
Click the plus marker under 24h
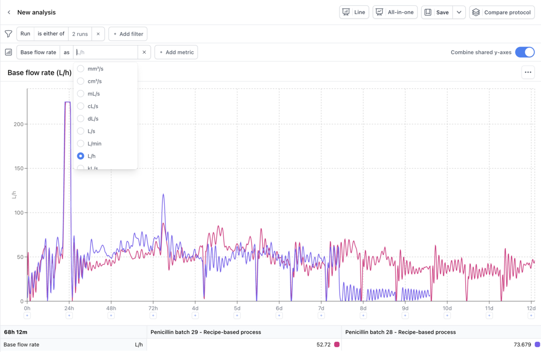69,316
